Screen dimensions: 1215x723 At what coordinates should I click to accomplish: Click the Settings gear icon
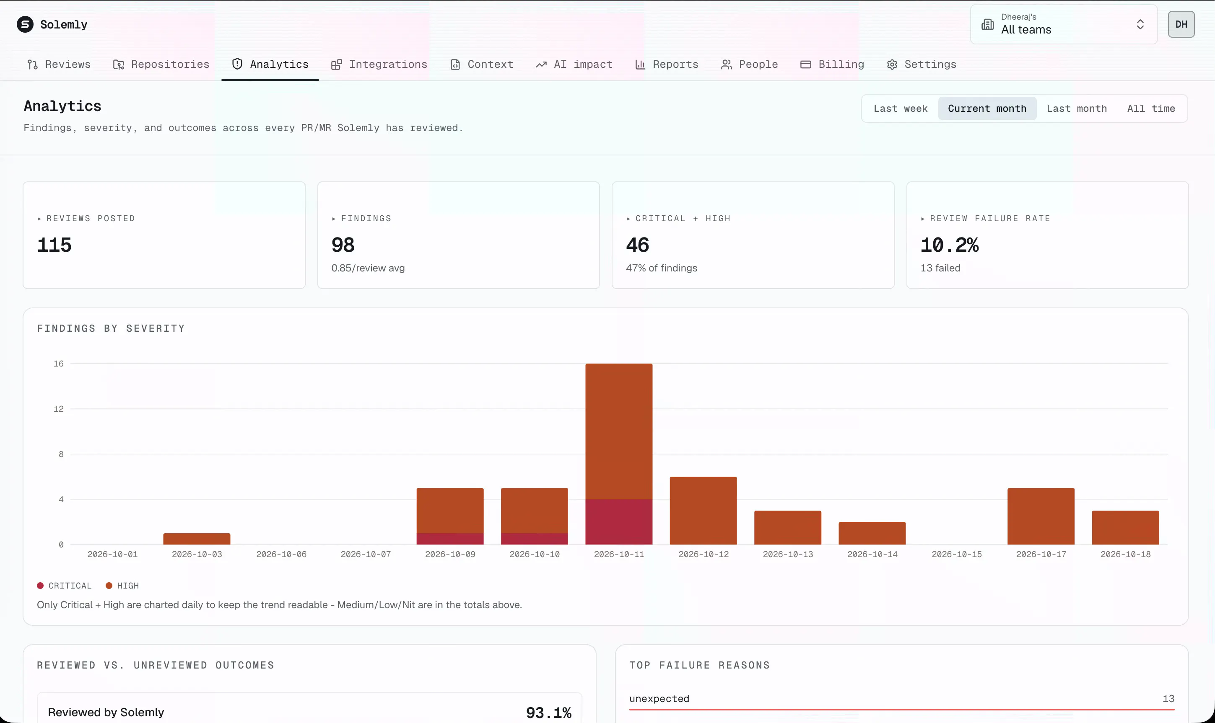892,65
